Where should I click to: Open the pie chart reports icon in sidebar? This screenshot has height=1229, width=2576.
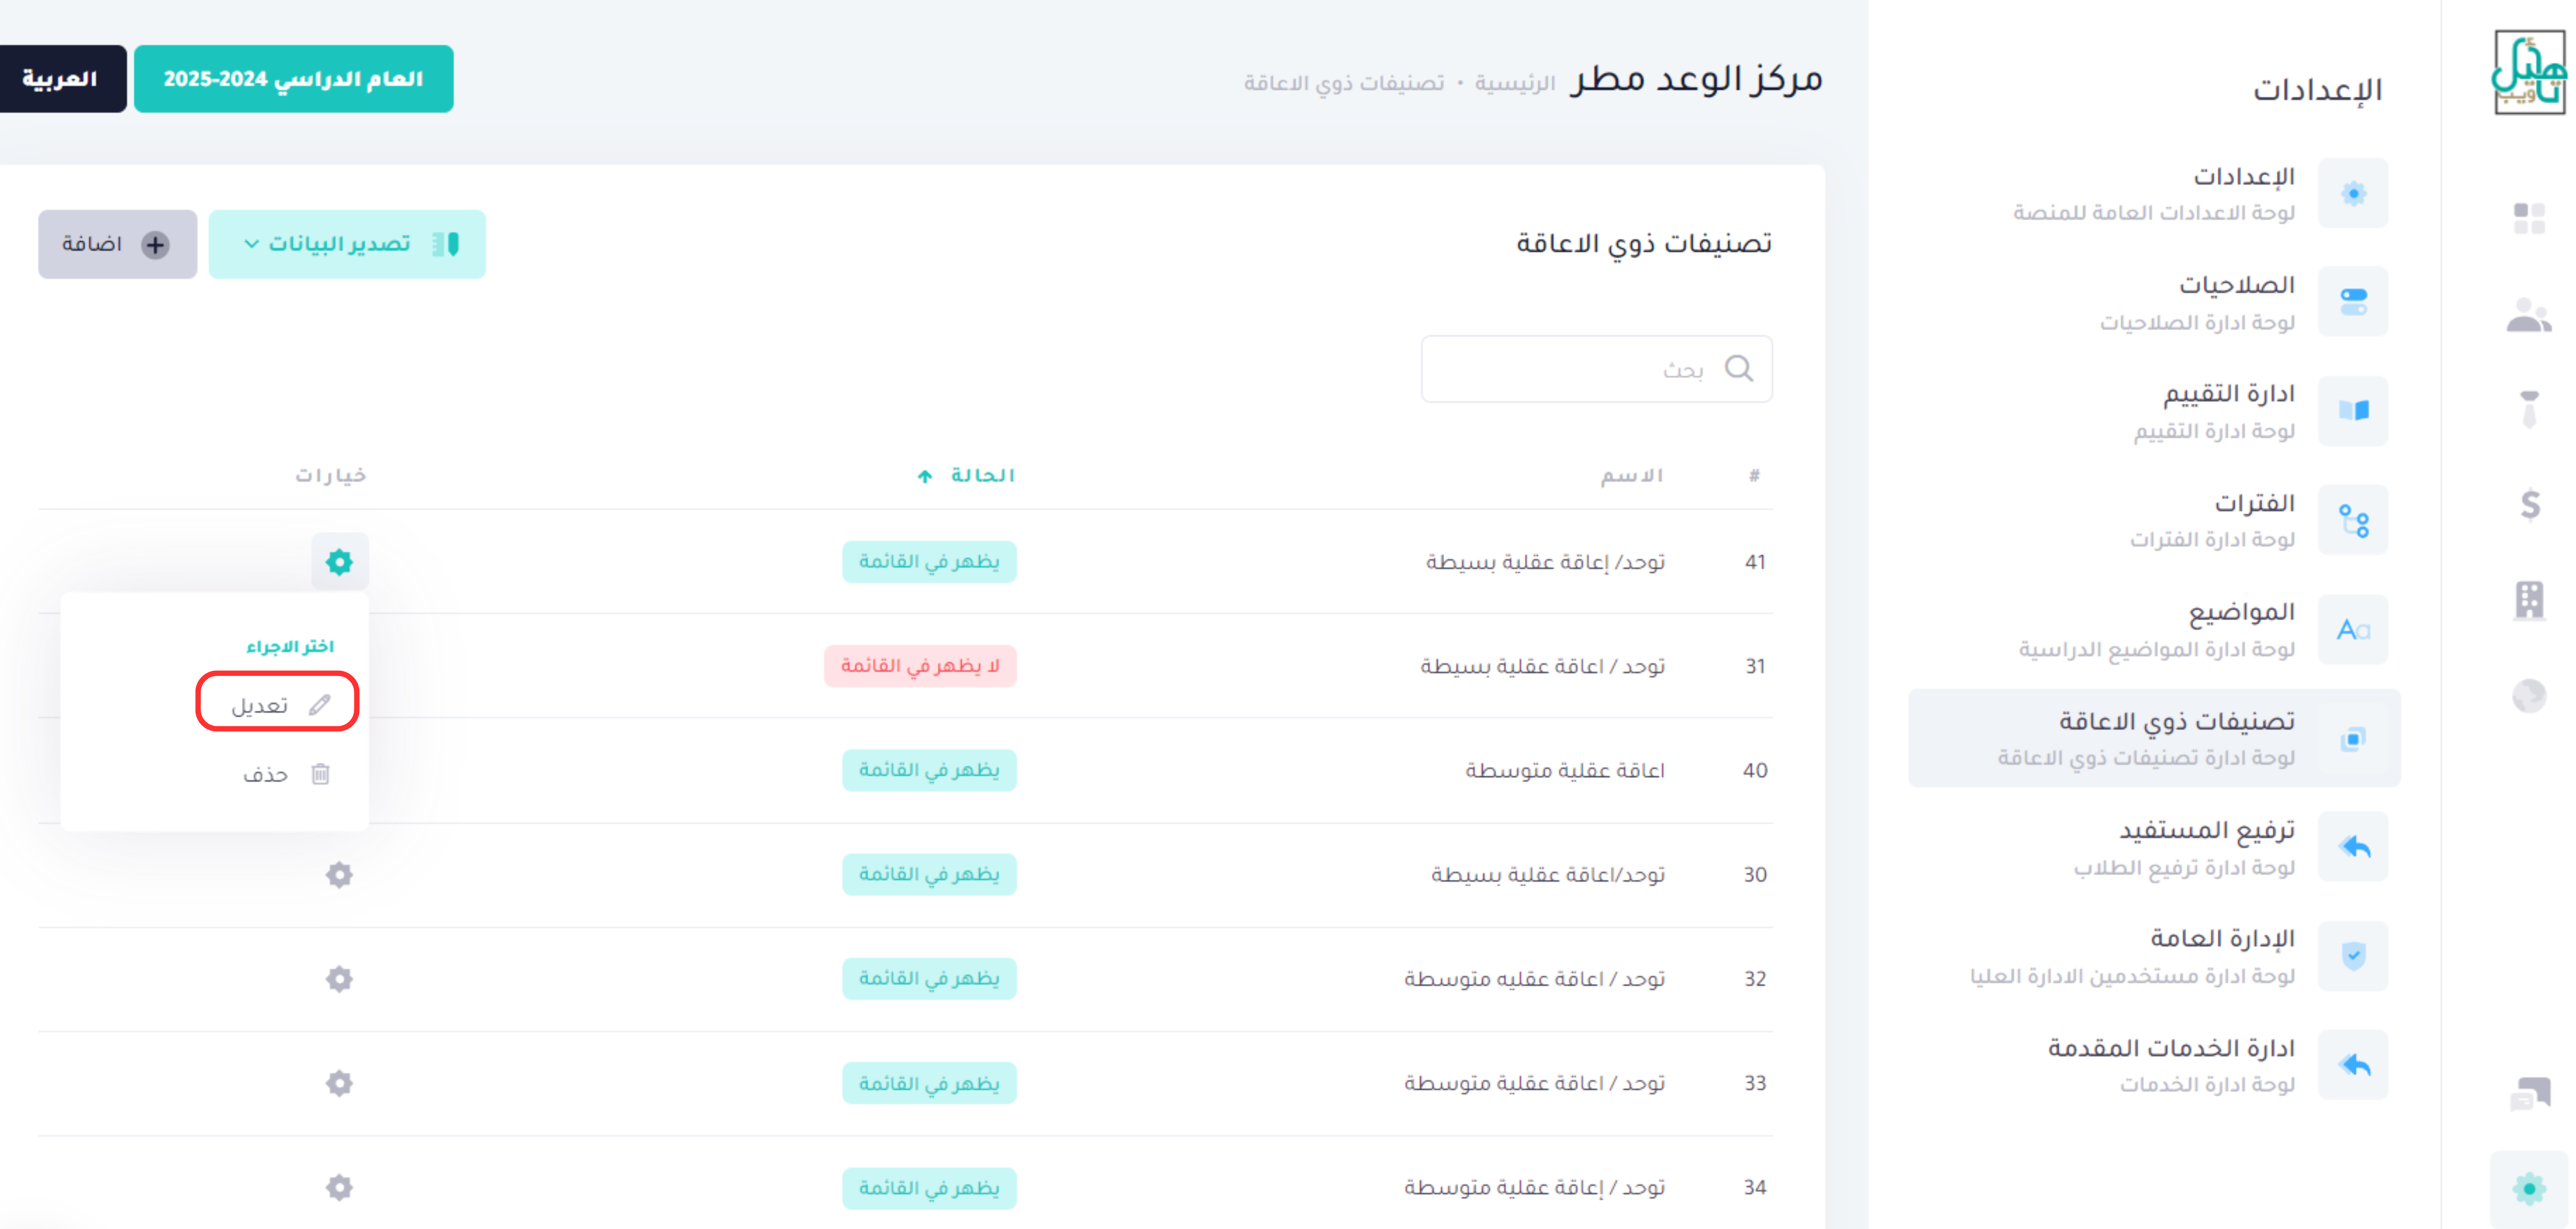click(2529, 695)
